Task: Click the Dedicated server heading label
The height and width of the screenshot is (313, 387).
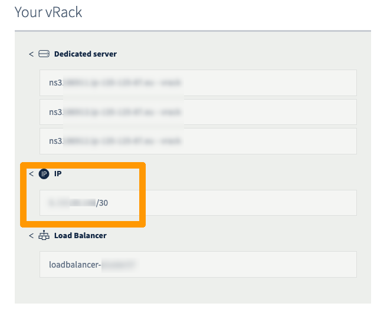Action: (86, 54)
